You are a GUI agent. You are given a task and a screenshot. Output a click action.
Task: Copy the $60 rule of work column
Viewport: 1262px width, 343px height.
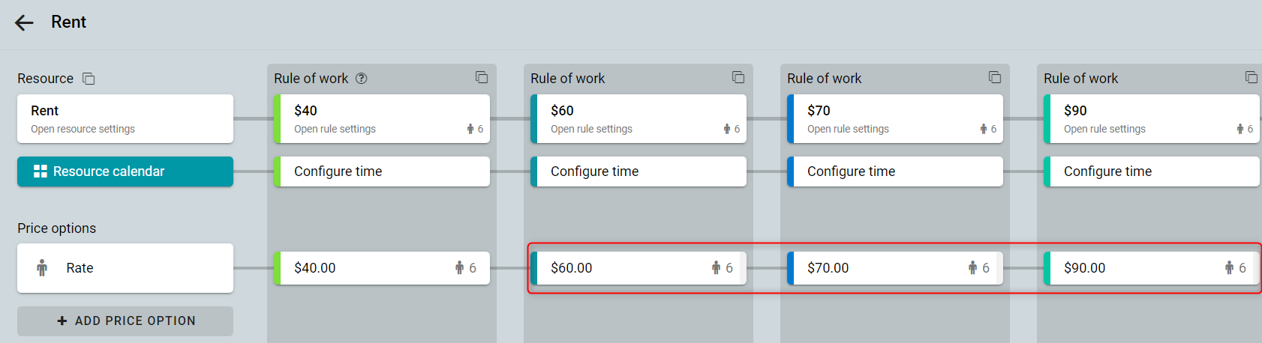[x=738, y=78]
